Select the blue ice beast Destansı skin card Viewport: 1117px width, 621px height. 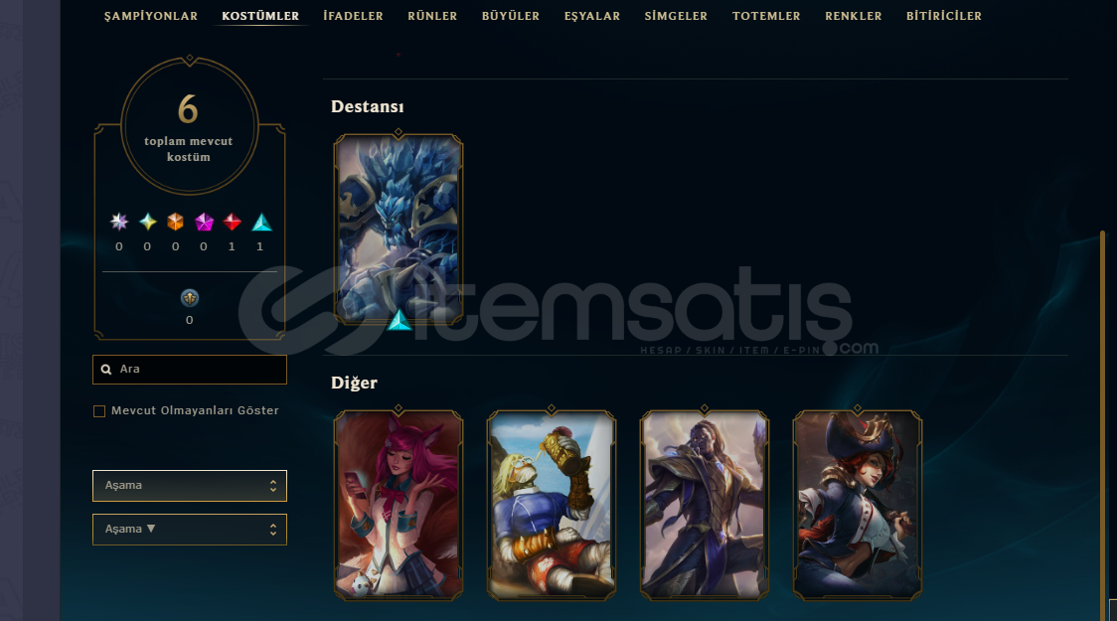tap(399, 230)
